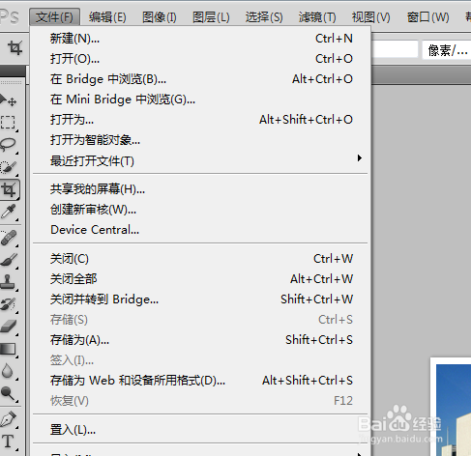
Task: Choose 关闭全部 menu entry
Action: point(201,279)
